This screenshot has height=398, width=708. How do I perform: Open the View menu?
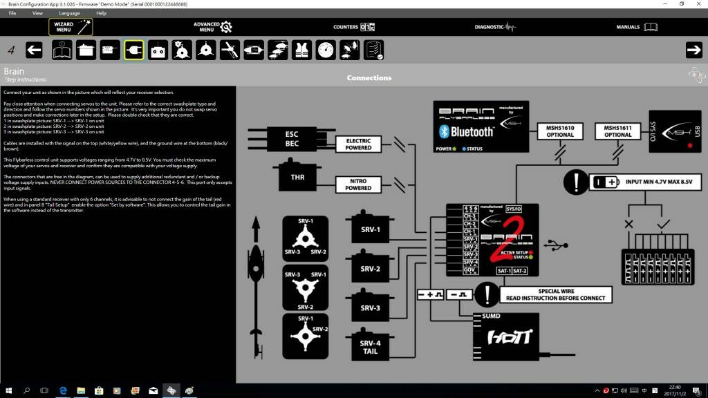(37, 13)
